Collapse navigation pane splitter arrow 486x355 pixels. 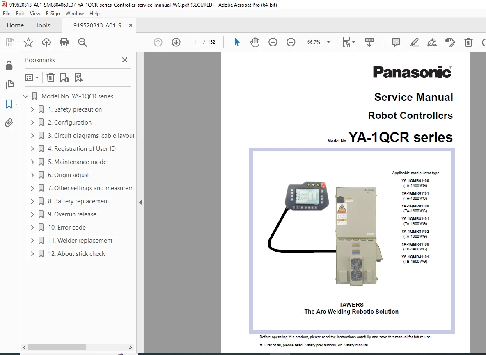click(x=140, y=203)
